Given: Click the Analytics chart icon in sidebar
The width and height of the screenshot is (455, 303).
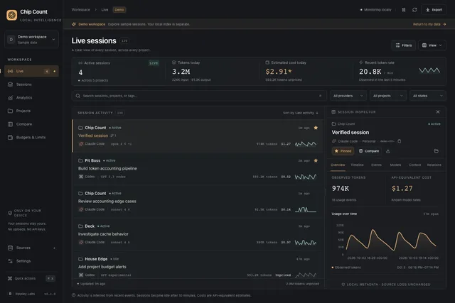Looking at the screenshot, I should pyautogui.click(x=10, y=98).
